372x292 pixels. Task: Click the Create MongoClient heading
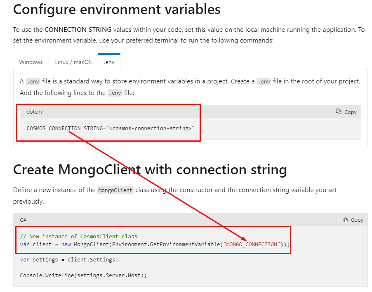(150, 169)
